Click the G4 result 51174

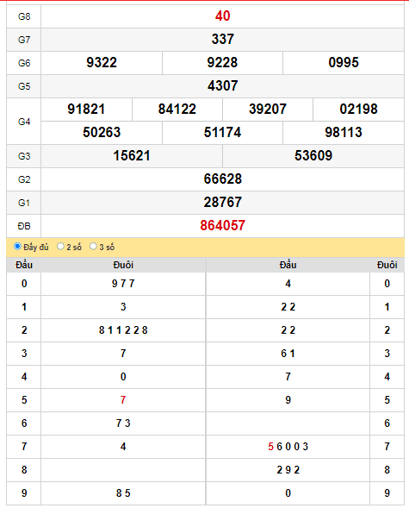pos(222,133)
